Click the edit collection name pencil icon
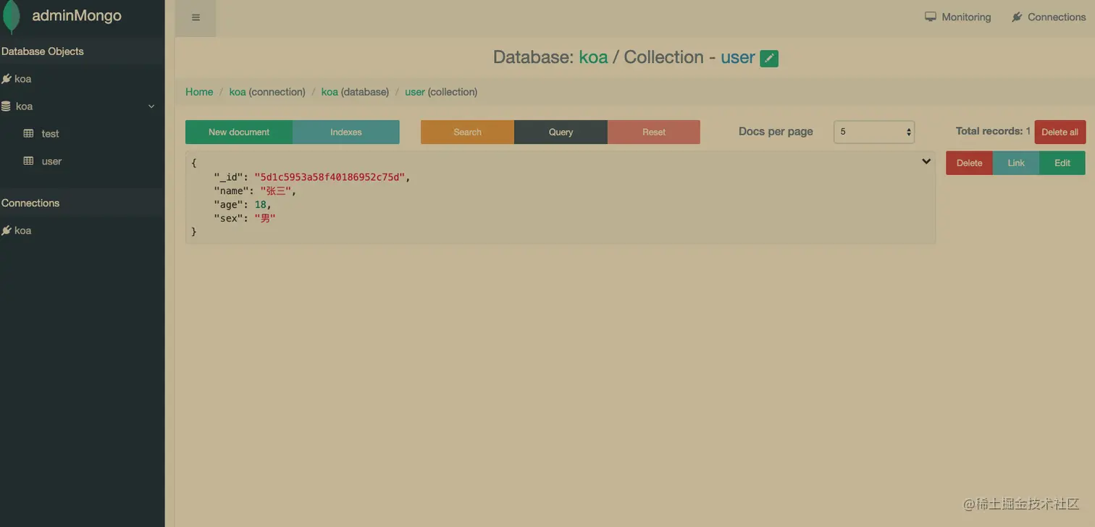1095x527 pixels. pyautogui.click(x=769, y=58)
